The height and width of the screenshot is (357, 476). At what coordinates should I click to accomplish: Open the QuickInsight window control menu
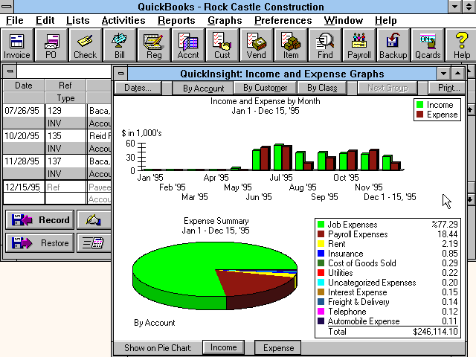click(x=120, y=74)
